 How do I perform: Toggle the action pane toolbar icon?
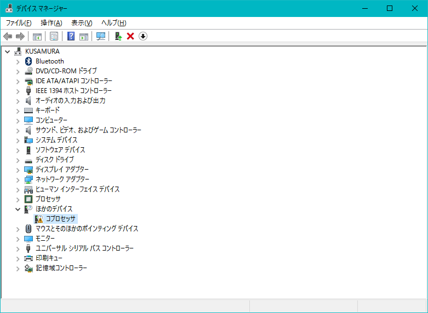(x=84, y=36)
